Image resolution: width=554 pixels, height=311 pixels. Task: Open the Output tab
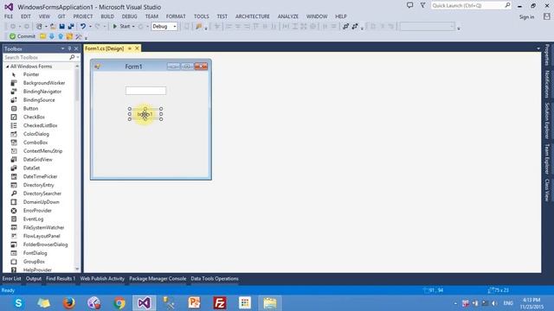[x=34, y=278]
